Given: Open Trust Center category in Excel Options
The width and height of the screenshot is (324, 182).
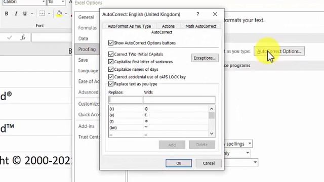Looking at the screenshot, I should (89, 137).
